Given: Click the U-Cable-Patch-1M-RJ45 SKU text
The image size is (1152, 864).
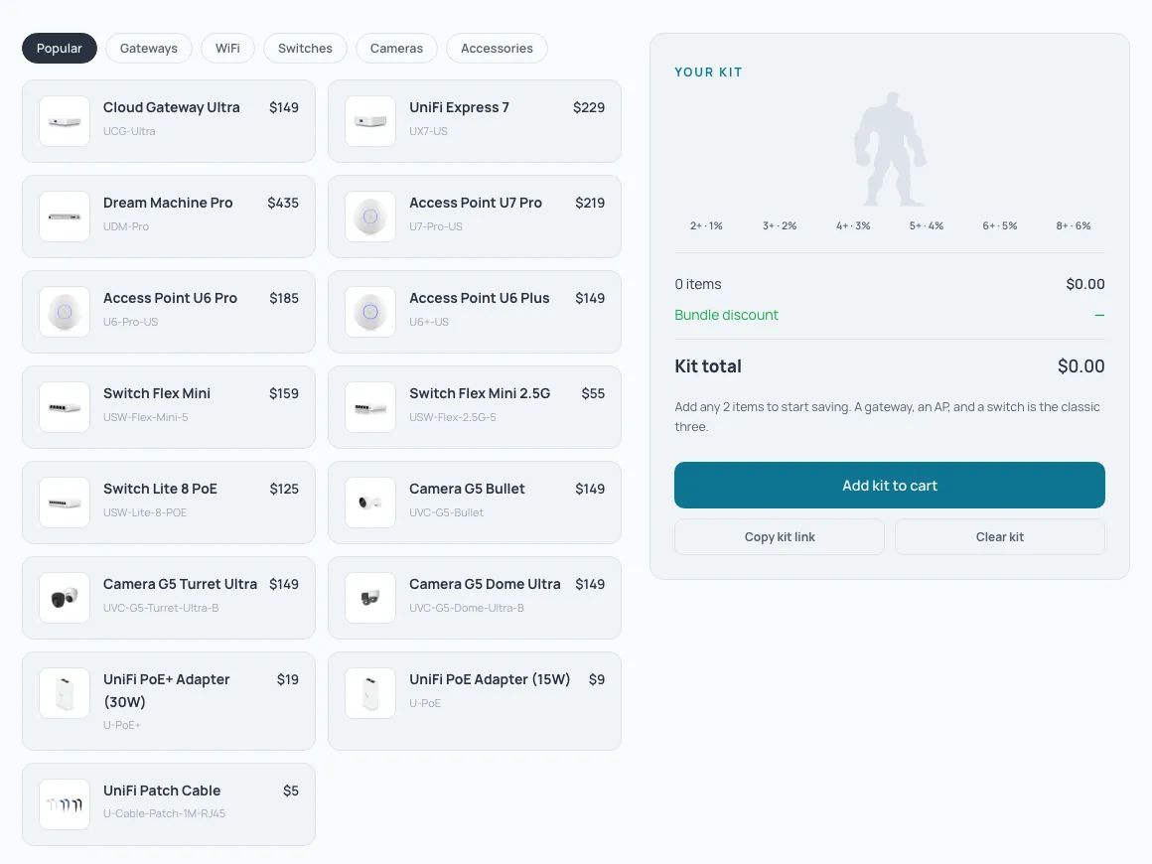Looking at the screenshot, I should coord(164,814).
